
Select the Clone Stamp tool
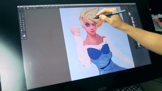(x=21, y=21)
